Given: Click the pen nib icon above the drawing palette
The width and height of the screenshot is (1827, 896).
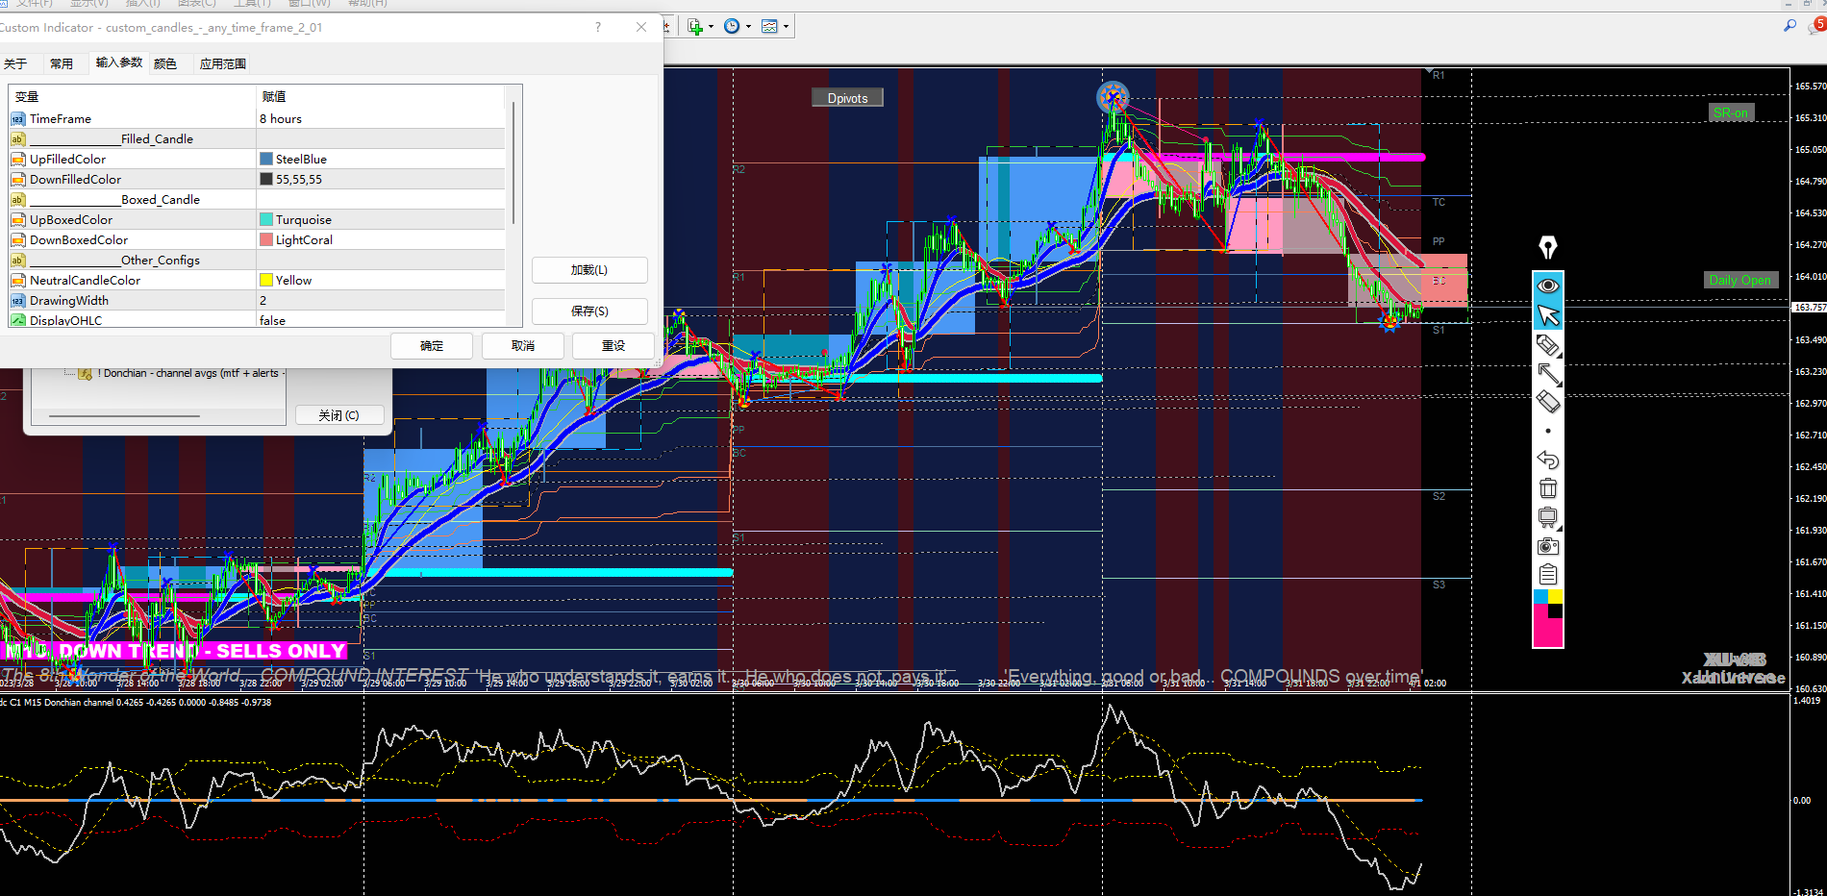Looking at the screenshot, I should pyautogui.click(x=1547, y=247).
